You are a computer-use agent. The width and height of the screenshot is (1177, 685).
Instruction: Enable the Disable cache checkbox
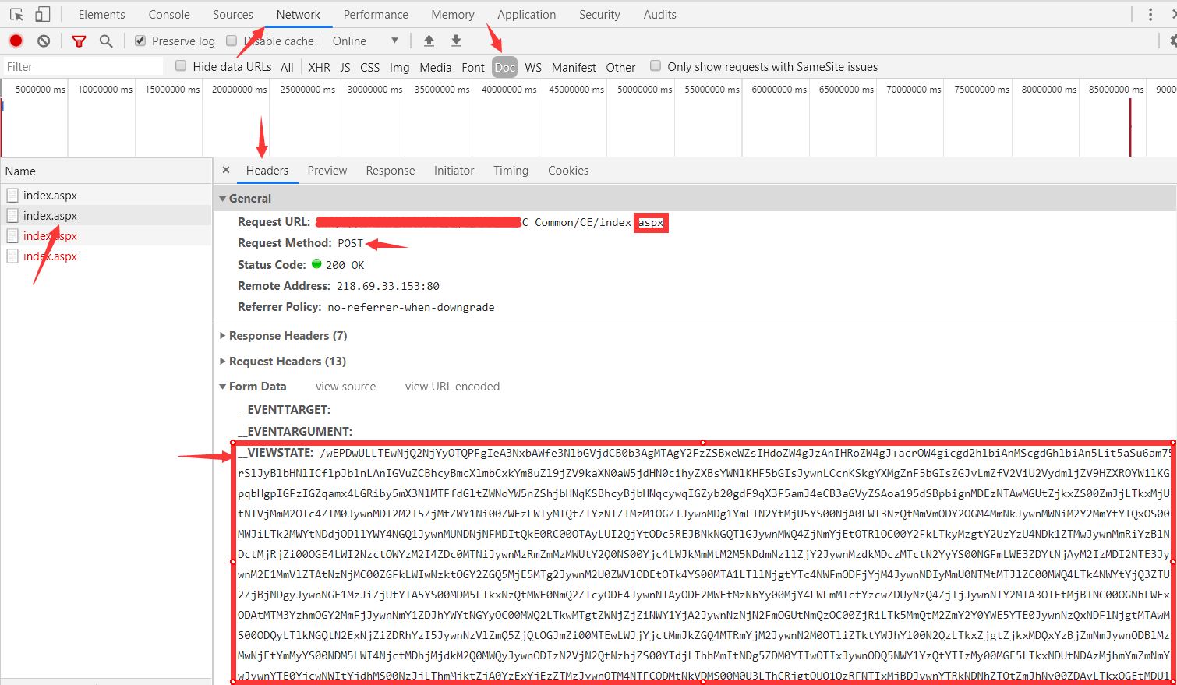[232, 41]
